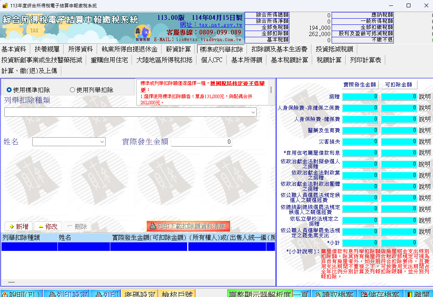Click the 修改 button with triangle icon
433x297 pixels.
coord(48,226)
